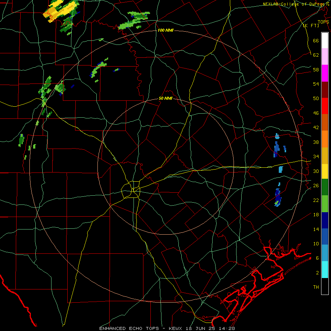Click the "38" legend value
The image size is (331, 331).
click(316, 142)
